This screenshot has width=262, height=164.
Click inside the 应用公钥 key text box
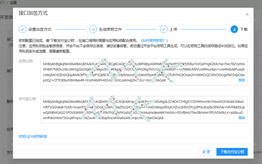point(144,72)
